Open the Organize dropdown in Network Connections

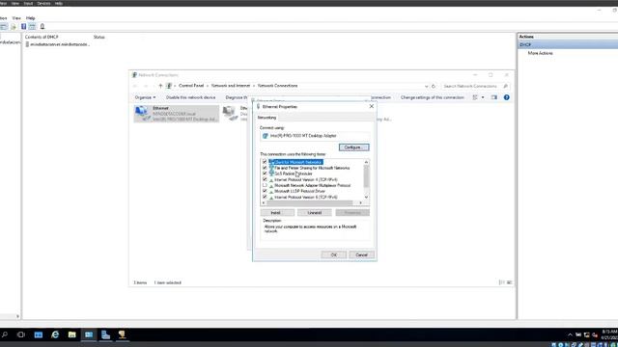pos(145,97)
